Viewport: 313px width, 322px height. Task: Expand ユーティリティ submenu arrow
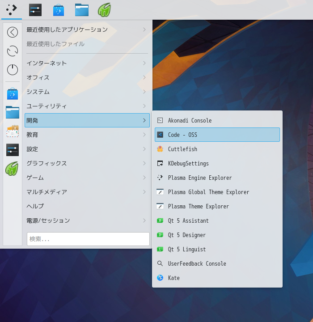tap(144, 106)
